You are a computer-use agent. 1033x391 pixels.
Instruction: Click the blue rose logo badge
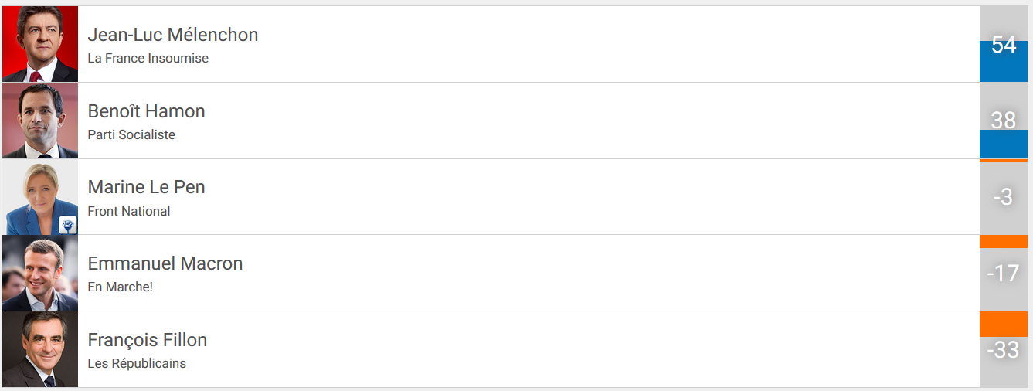(x=69, y=225)
